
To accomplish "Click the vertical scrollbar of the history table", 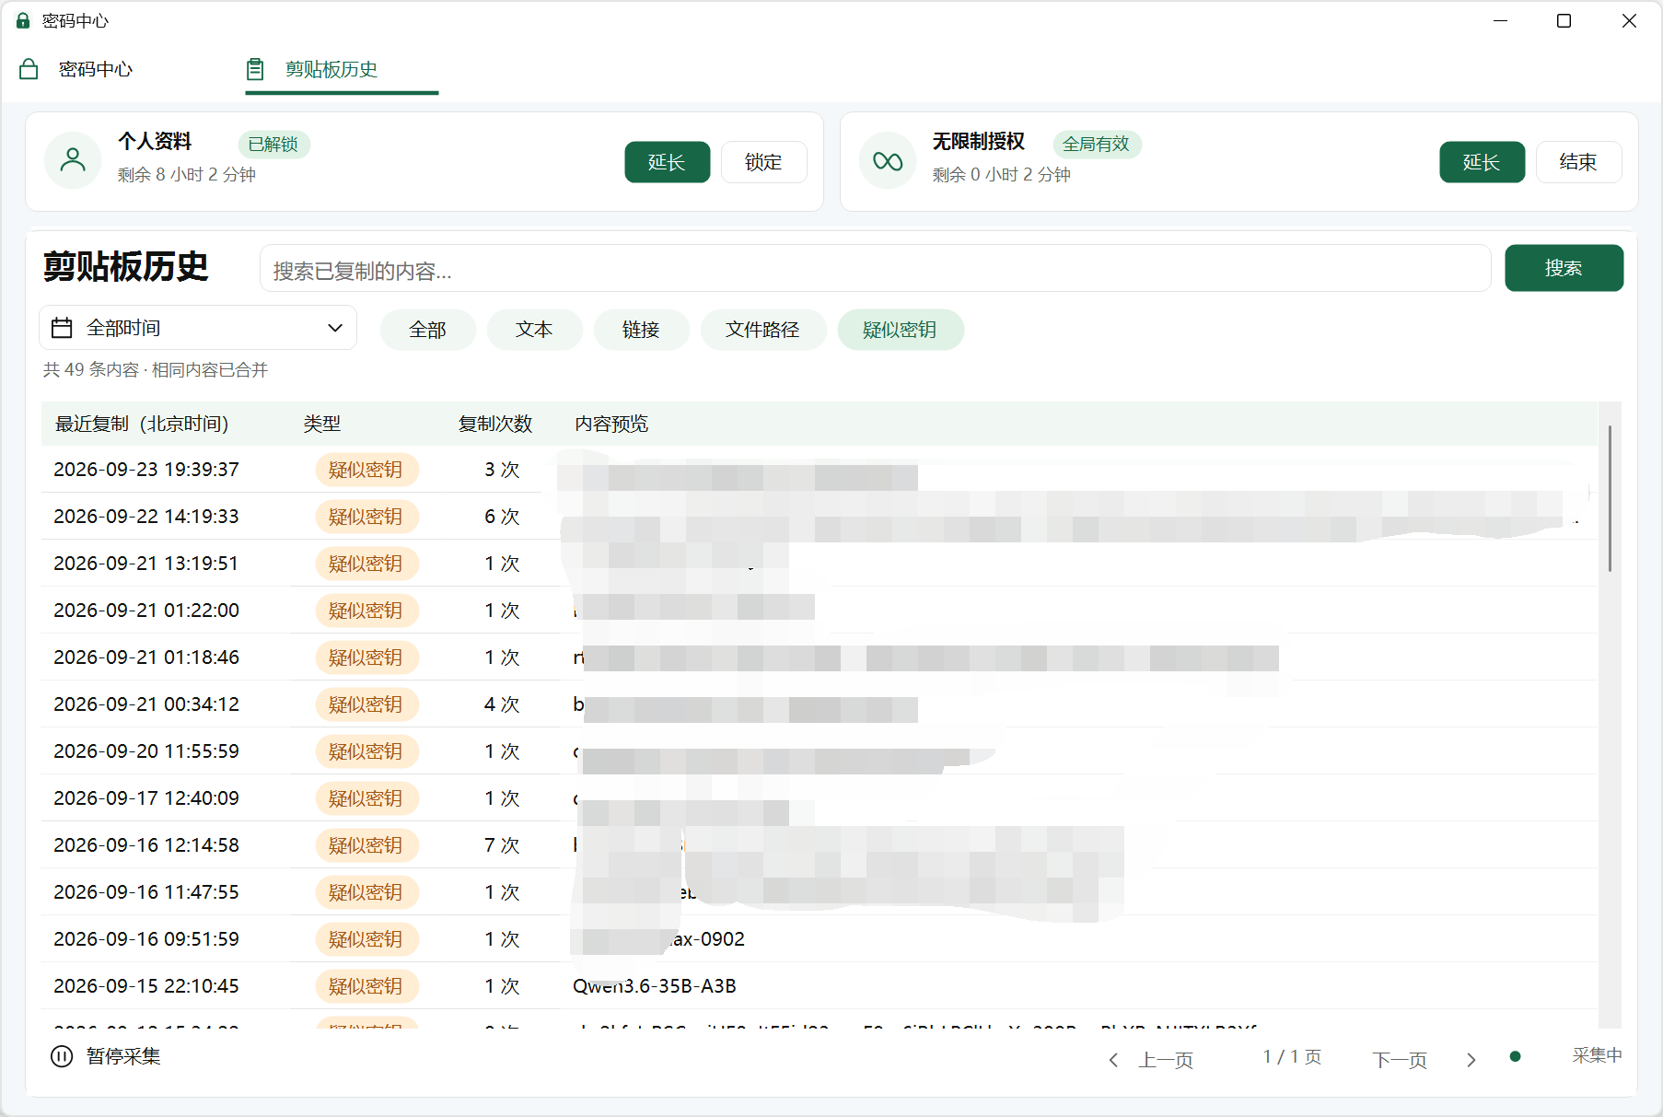I will 1610,498.
